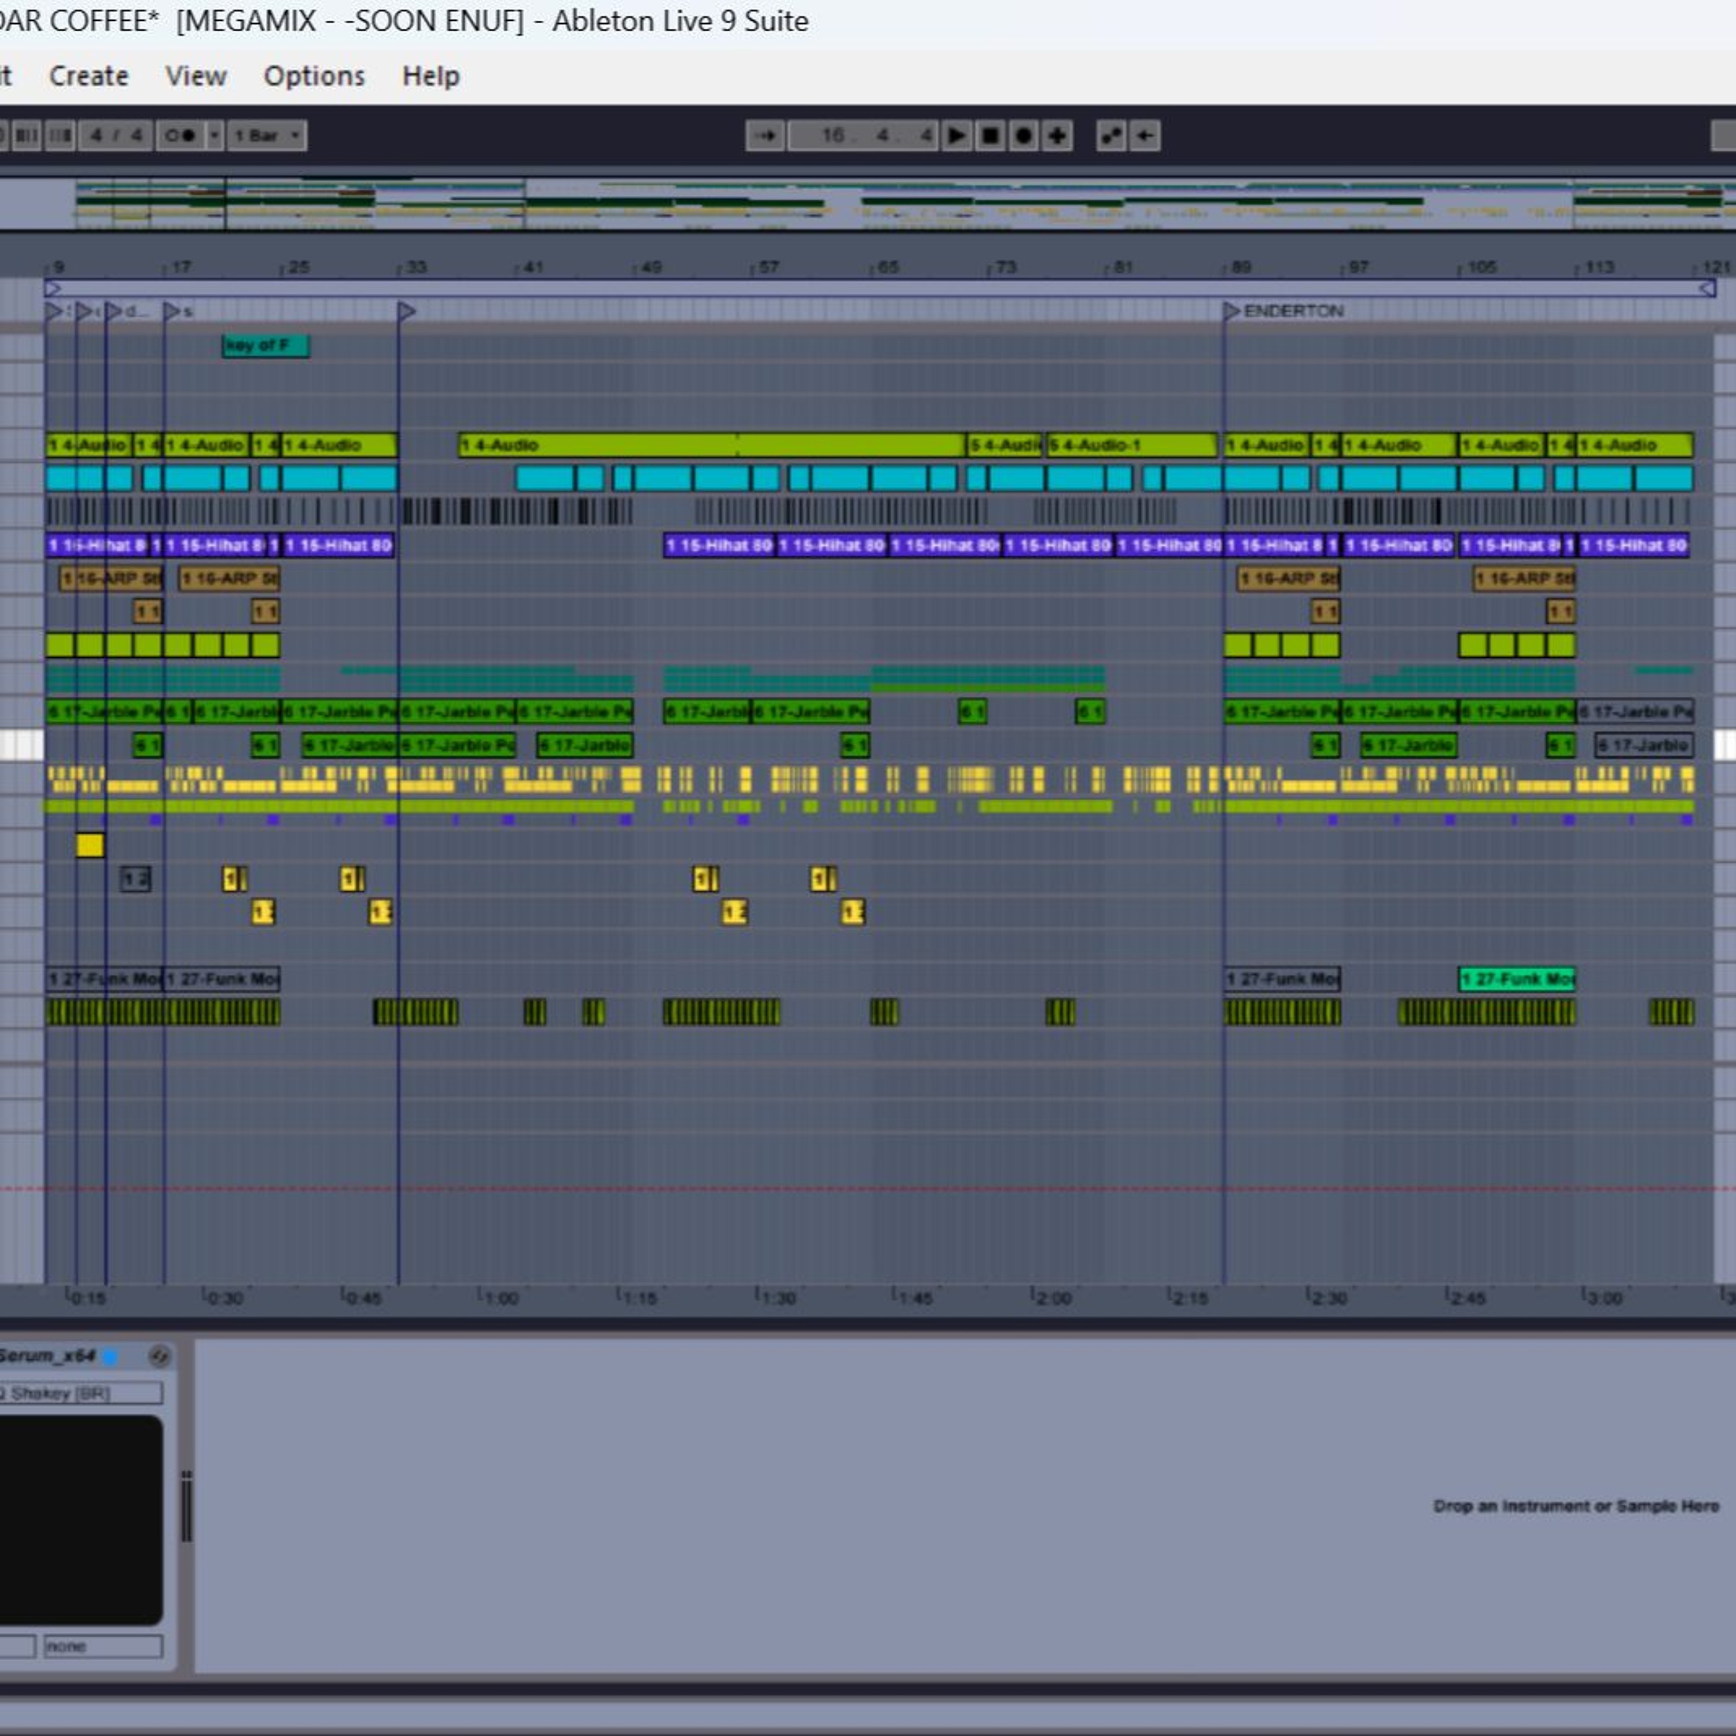Click the black Serum X-Y control panel
The width and height of the screenshot is (1736, 1736).
point(81,1520)
